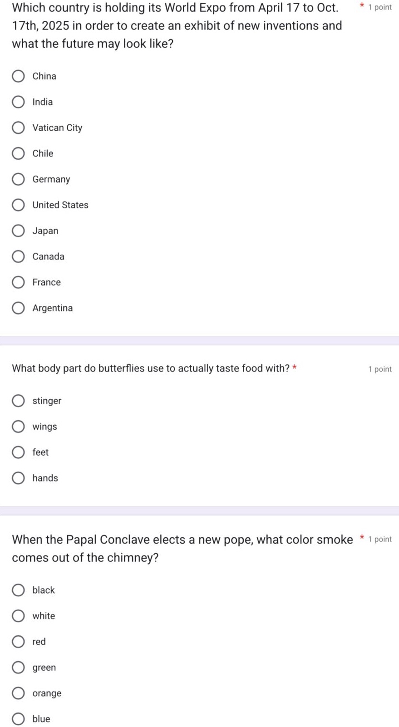Pick green smoke option

tap(18, 668)
